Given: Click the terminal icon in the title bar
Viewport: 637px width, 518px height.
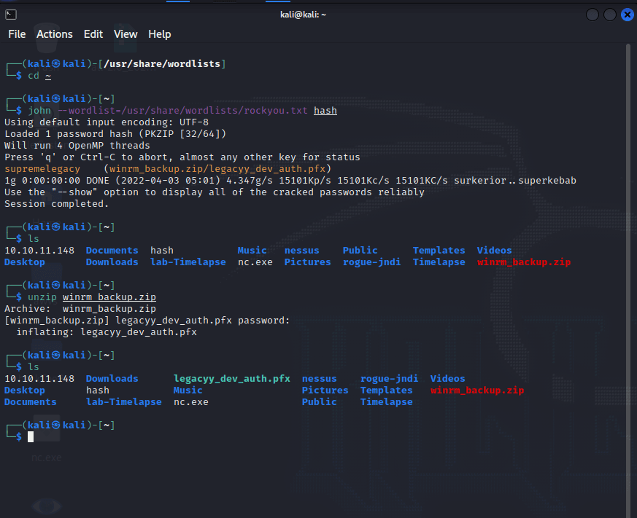Looking at the screenshot, I should [11, 15].
